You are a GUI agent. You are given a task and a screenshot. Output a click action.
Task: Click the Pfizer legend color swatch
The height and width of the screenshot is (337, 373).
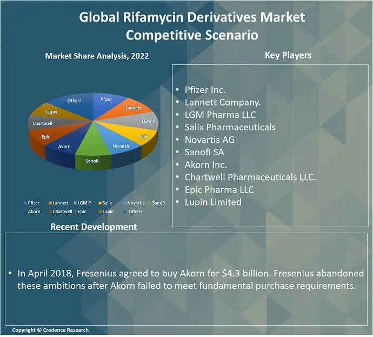point(25,203)
